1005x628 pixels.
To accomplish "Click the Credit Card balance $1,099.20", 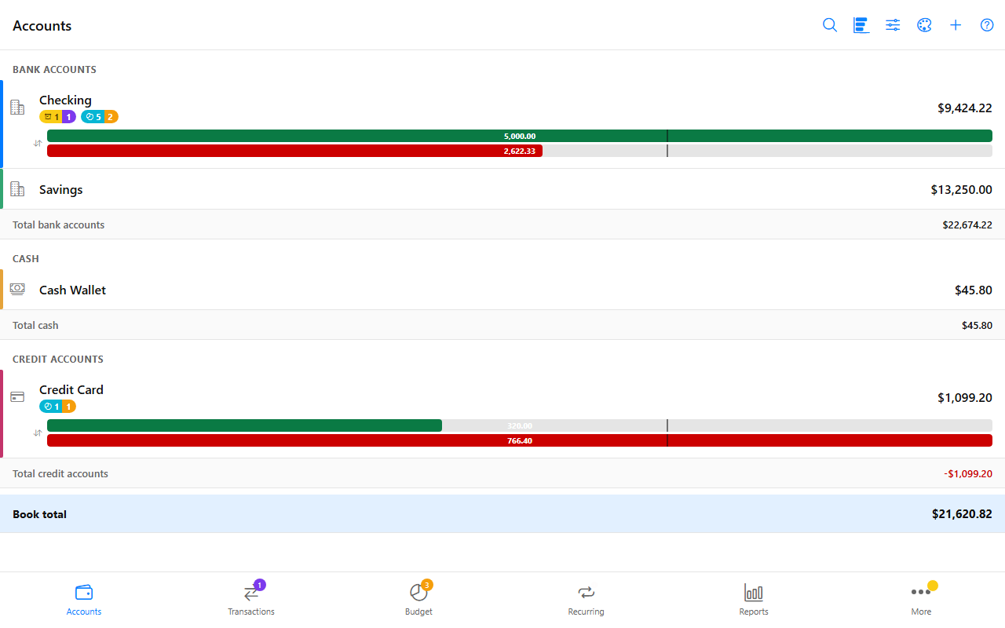I will tap(965, 398).
